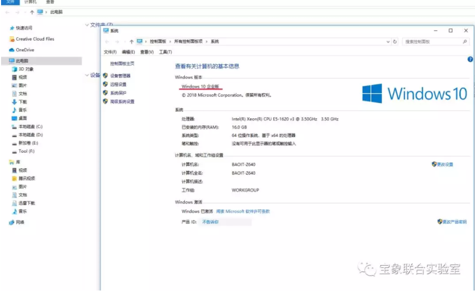Open the 工具(T) menu
Image resolution: width=475 pixels, height=291 pixels.
pos(165,52)
